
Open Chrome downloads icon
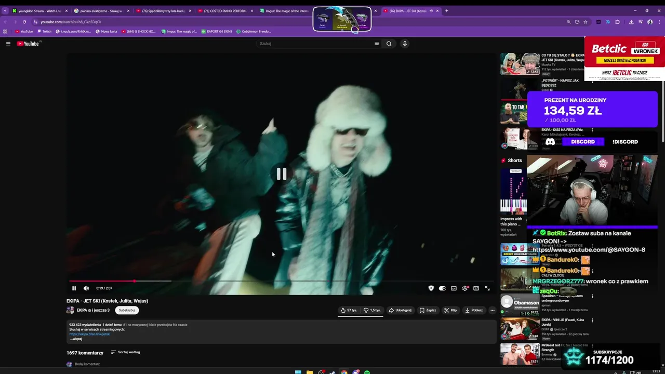pos(631,22)
